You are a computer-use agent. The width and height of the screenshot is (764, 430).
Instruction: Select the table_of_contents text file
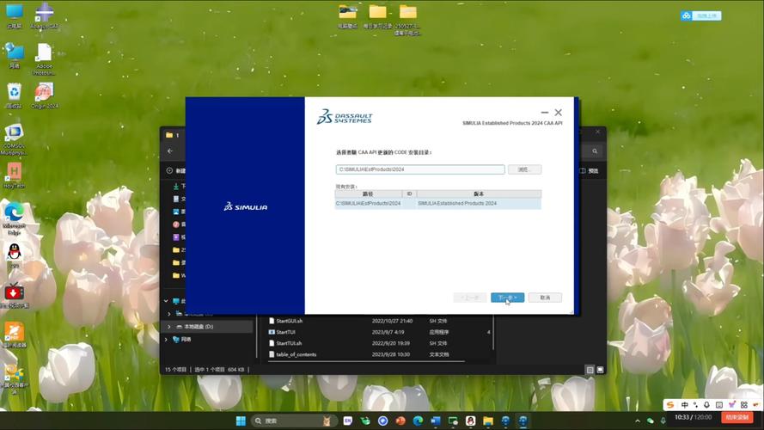(296, 354)
